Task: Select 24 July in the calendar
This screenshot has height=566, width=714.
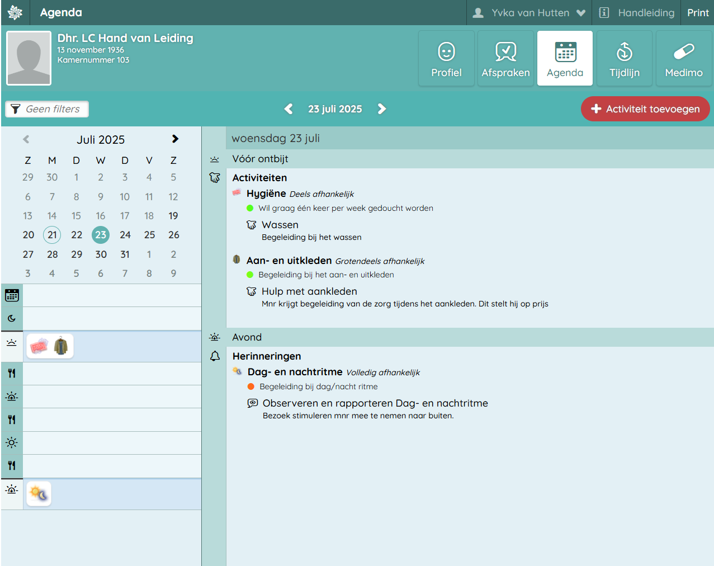Action: pos(125,235)
